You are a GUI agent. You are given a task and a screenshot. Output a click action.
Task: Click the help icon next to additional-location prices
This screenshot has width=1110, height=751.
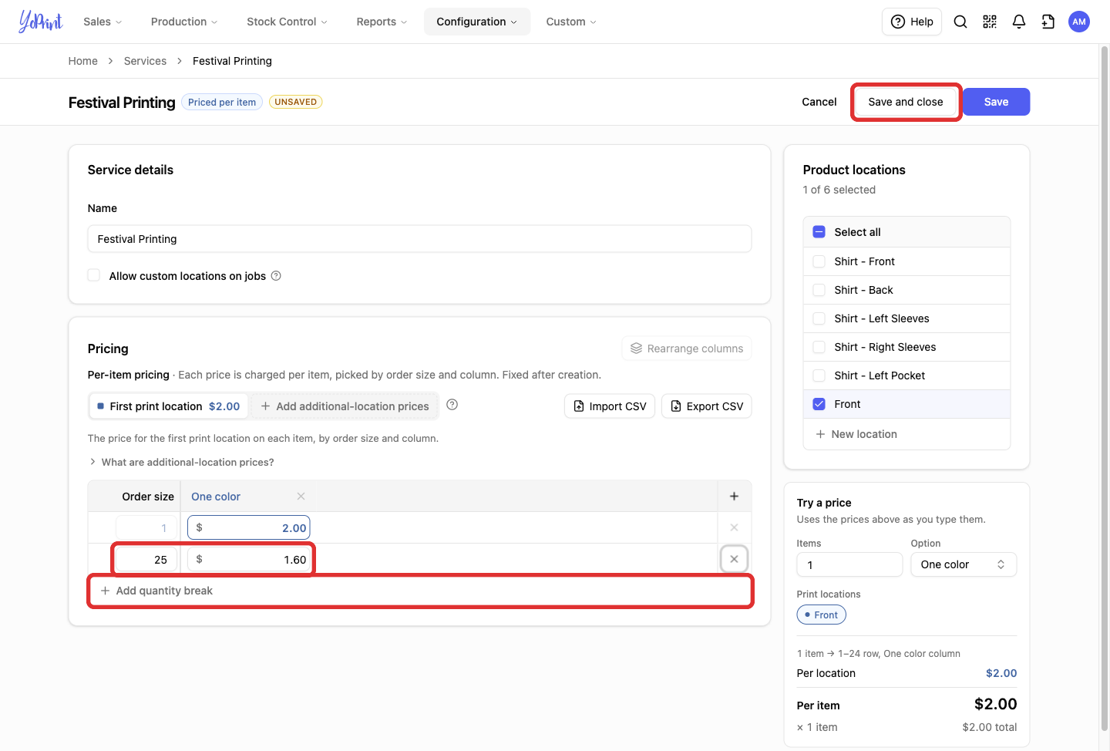pyautogui.click(x=452, y=405)
